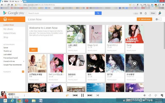Open My Library in sidebar
The width and height of the screenshot is (165, 103).
pyautogui.click(x=8, y=29)
